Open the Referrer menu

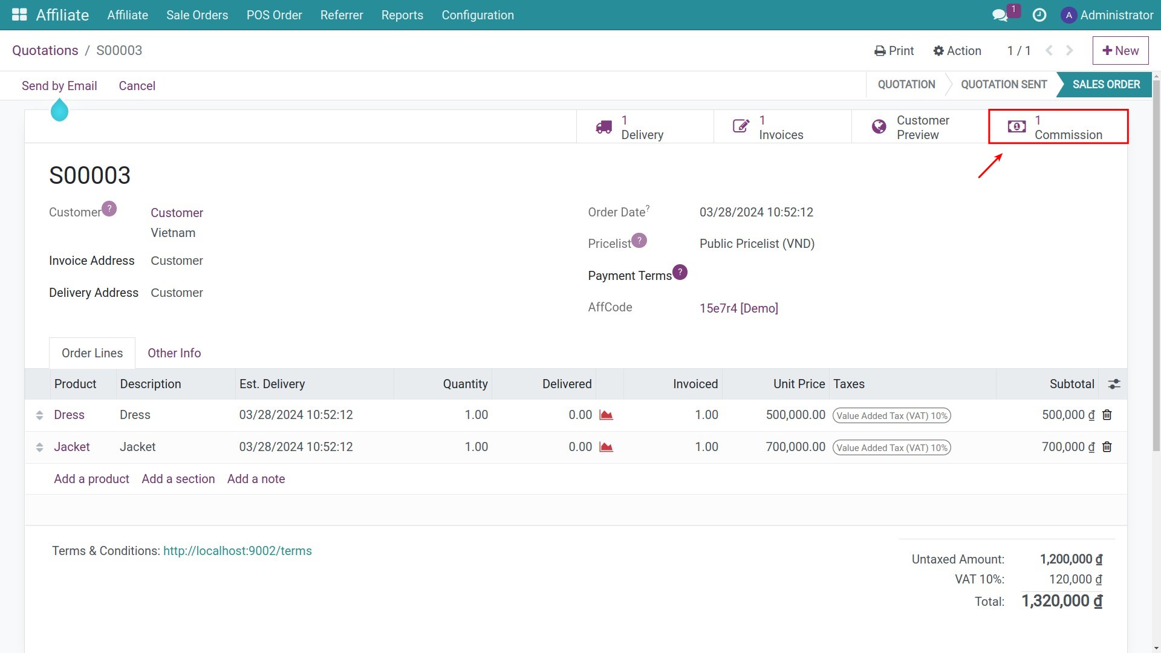[342, 15]
